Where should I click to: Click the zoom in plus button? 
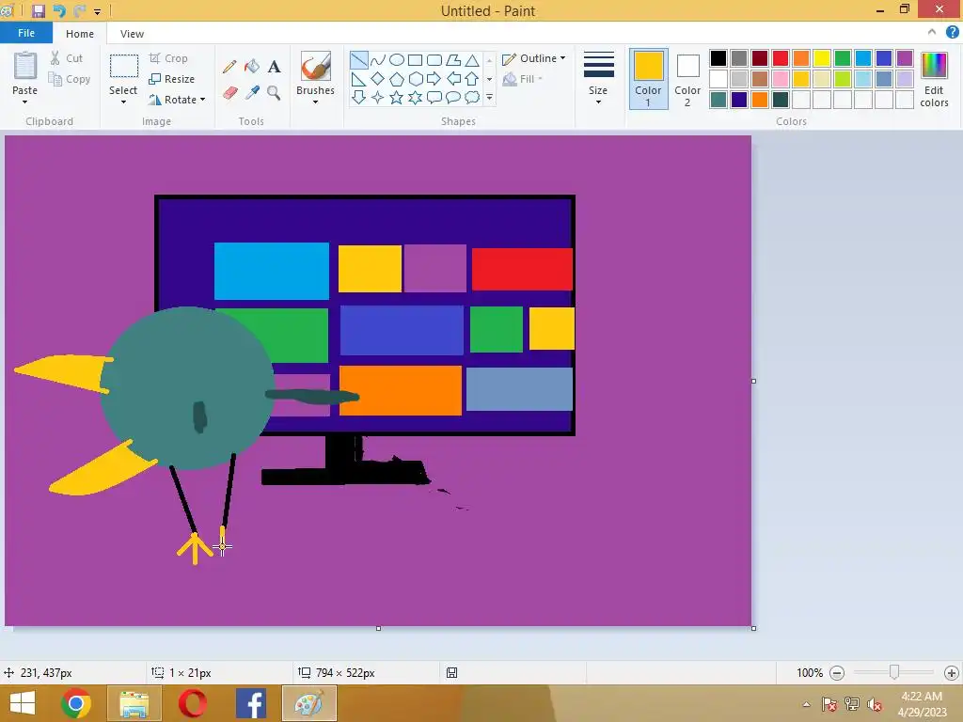coord(952,673)
